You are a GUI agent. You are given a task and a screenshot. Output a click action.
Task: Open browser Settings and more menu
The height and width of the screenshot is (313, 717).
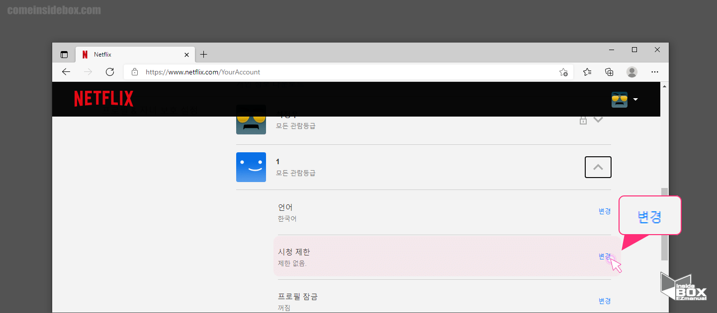point(655,72)
